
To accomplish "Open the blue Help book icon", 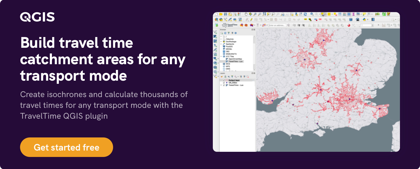I will 373,20.
